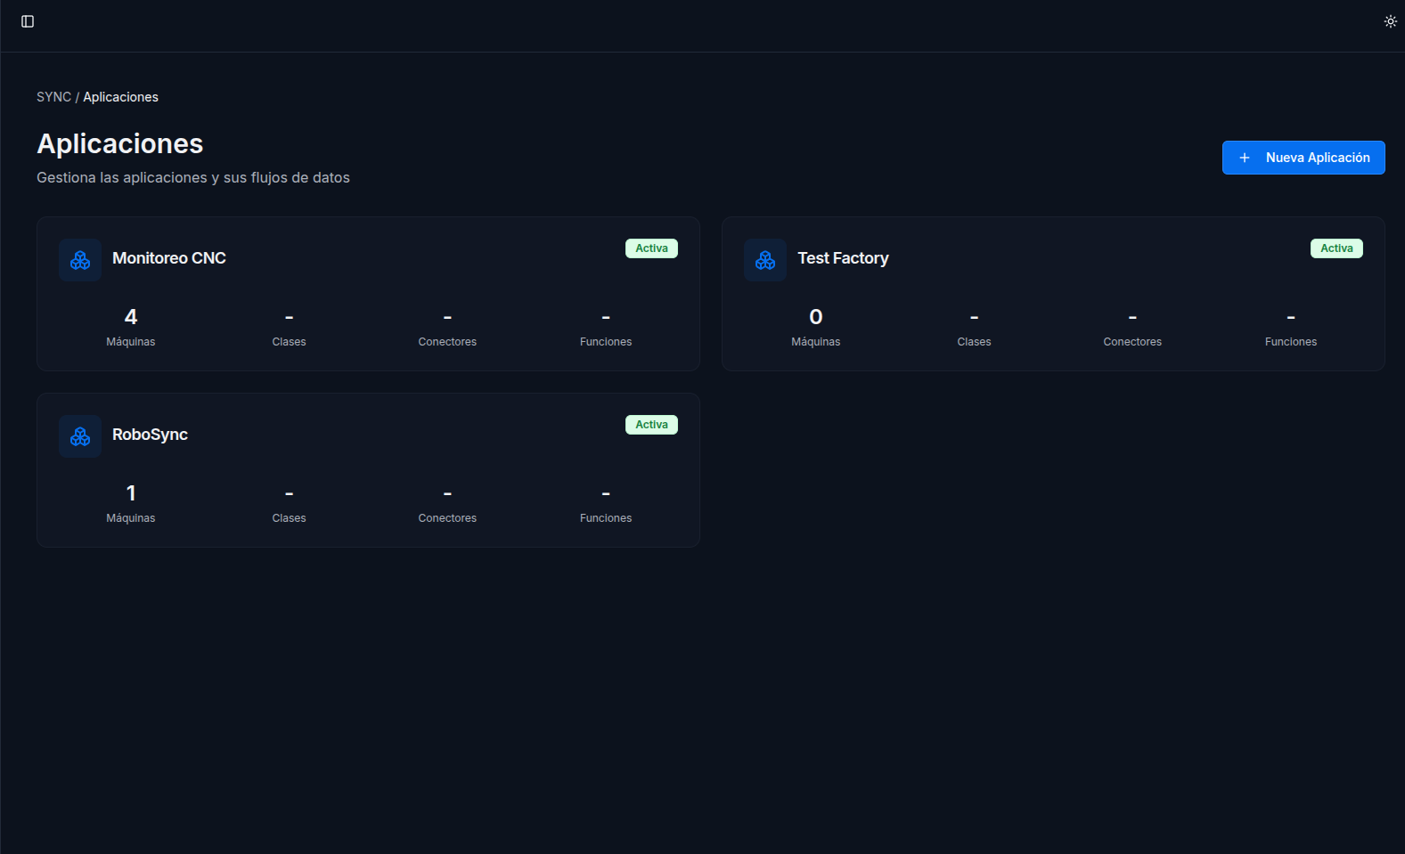Select Aplicaciones in the breadcrumb

click(x=120, y=97)
